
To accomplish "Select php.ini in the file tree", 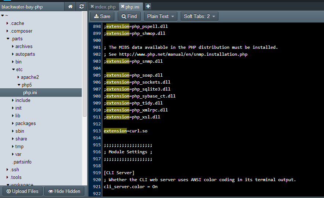I will click(x=30, y=93).
